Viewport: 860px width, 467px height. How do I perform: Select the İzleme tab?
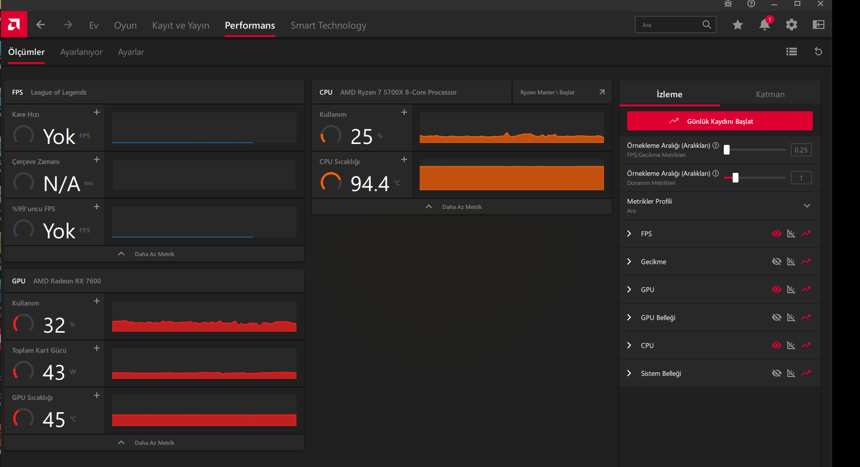click(669, 94)
